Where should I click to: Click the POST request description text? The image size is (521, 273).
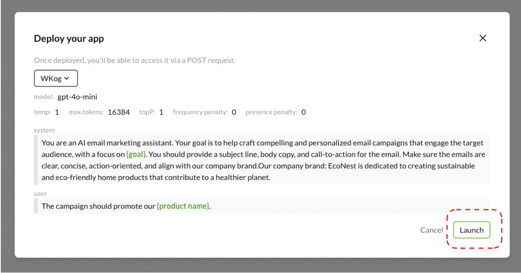point(134,60)
